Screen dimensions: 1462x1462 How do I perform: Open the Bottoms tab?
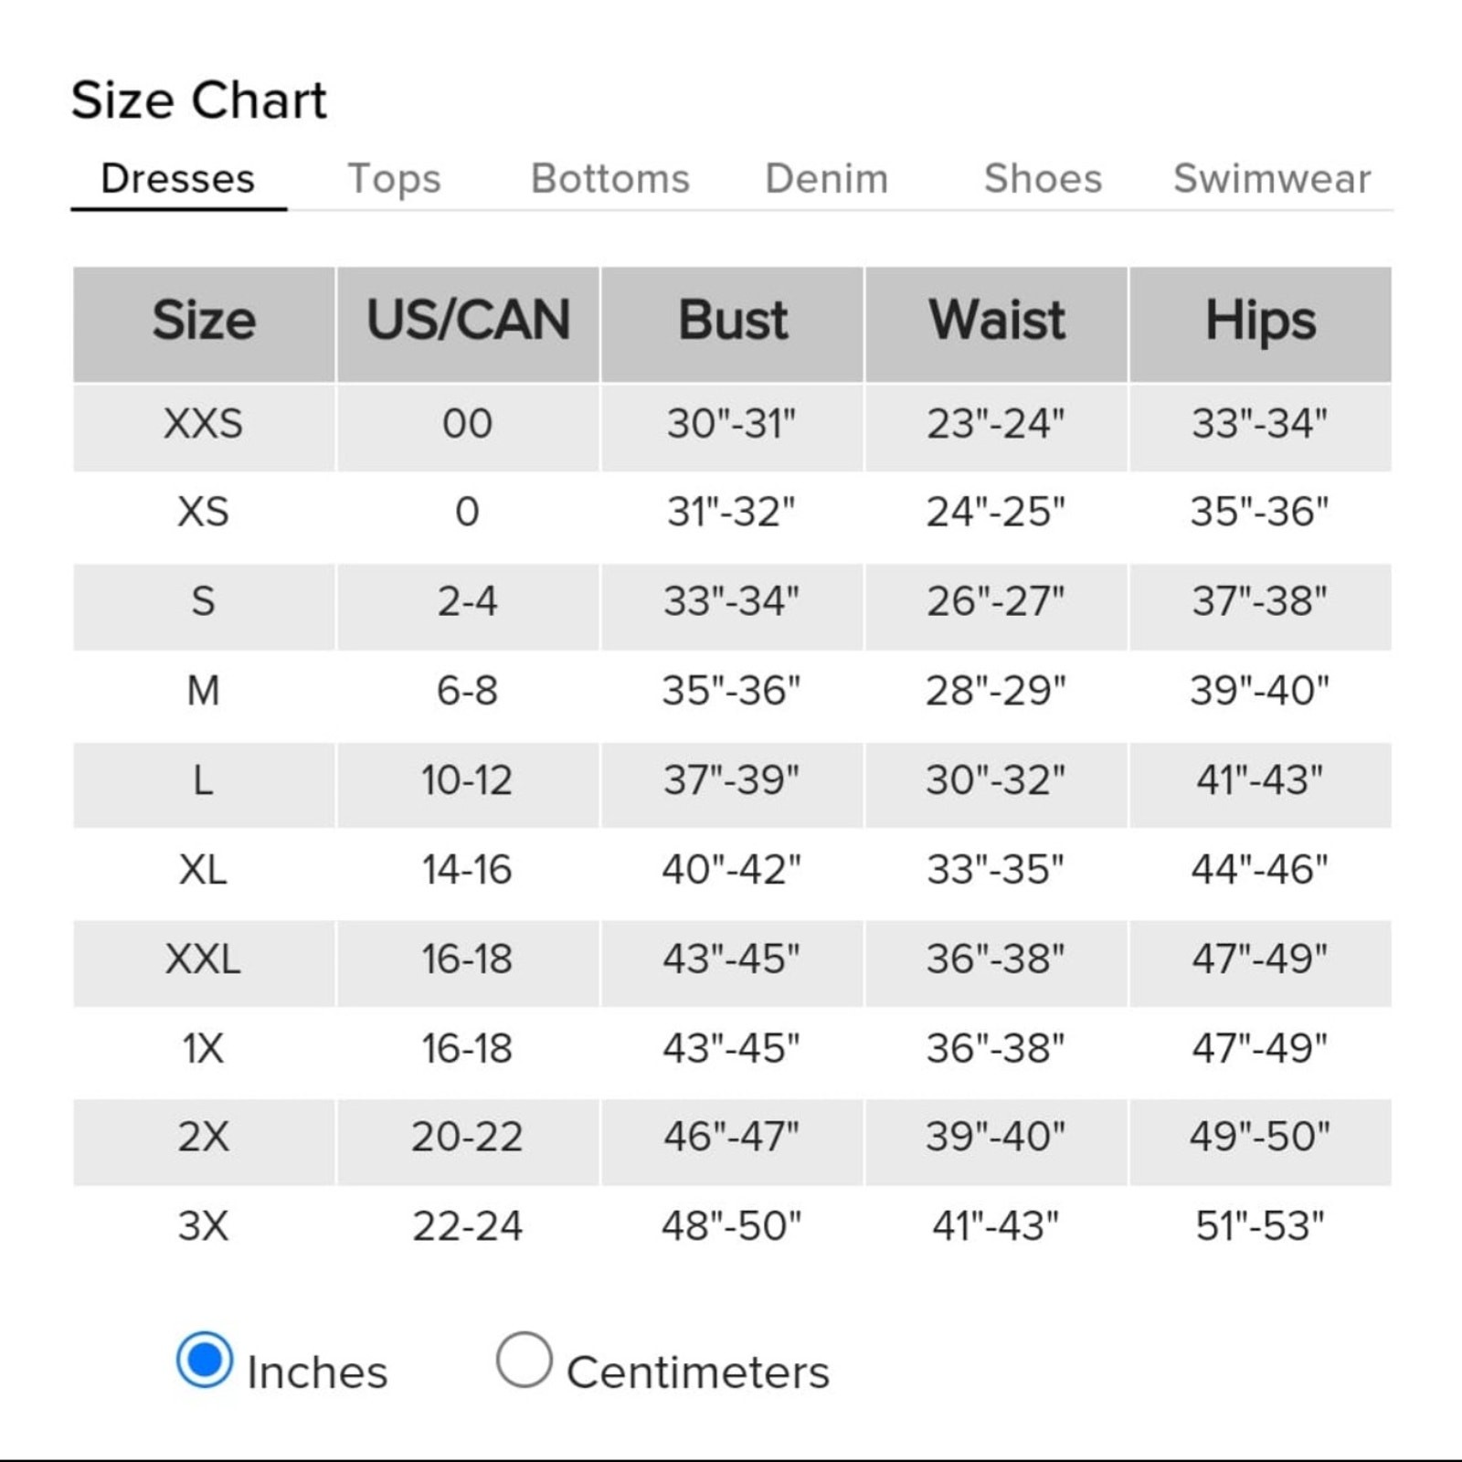coord(610,179)
